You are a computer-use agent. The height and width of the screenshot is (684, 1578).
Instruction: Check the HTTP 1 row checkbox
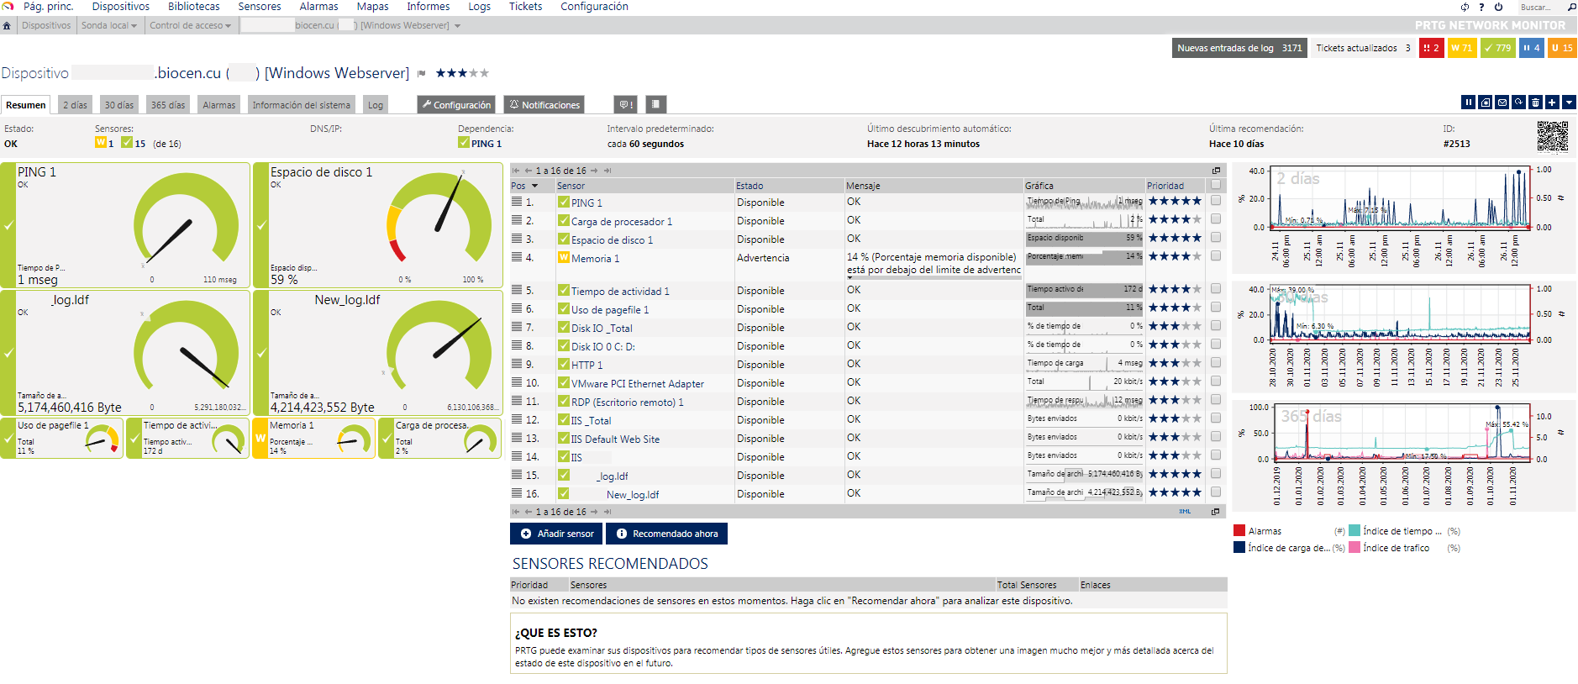point(1216,363)
